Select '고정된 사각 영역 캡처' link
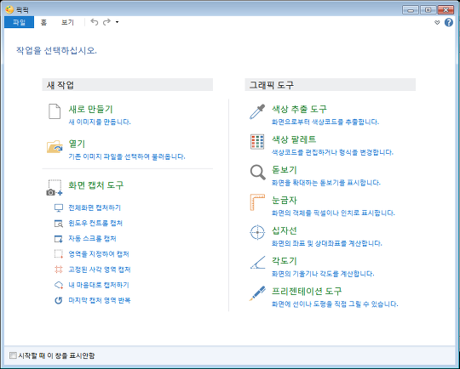The image size is (460, 369). [100, 270]
